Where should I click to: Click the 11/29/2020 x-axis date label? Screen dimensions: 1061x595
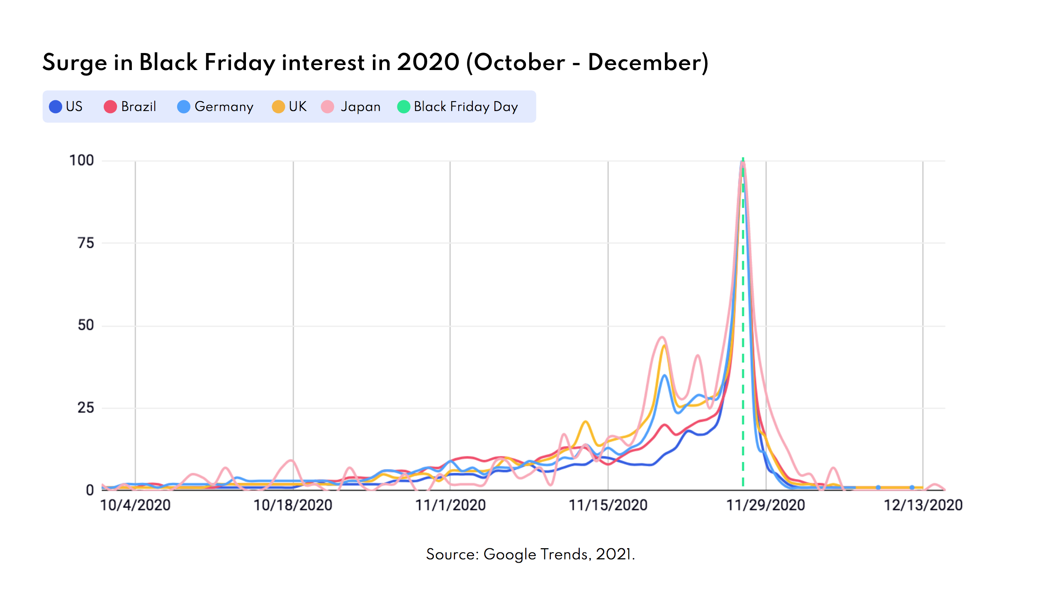click(766, 505)
